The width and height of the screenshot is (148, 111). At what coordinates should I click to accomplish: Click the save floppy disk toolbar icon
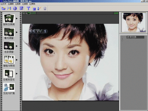pyautogui.click(x=9, y=9)
